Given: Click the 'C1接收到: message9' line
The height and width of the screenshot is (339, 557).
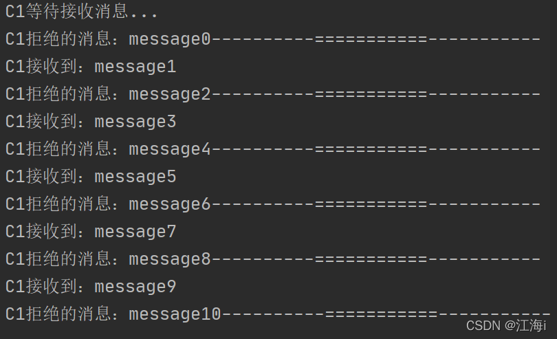Looking at the screenshot, I should (x=91, y=287).
